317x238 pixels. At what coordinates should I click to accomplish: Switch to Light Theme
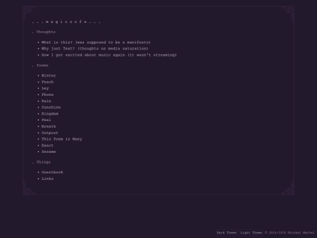point(251,233)
